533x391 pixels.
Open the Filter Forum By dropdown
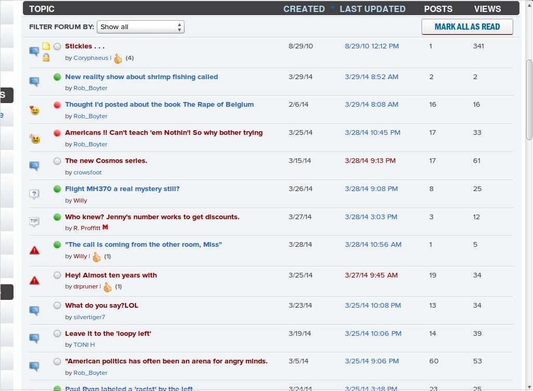(141, 27)
